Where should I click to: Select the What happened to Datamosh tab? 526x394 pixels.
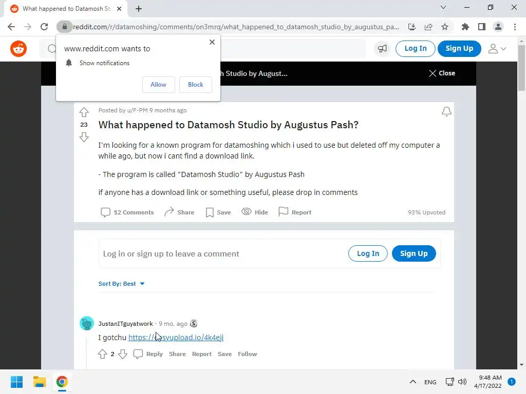pos(66,9)
